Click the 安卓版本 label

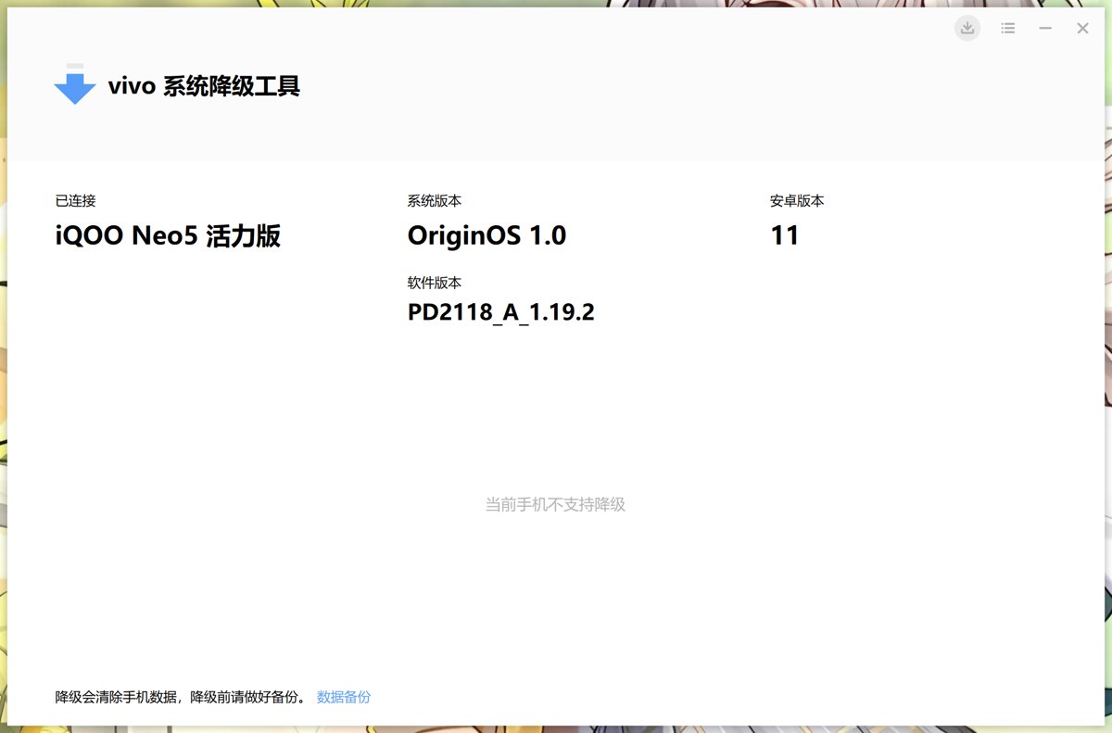click(797, 201)
